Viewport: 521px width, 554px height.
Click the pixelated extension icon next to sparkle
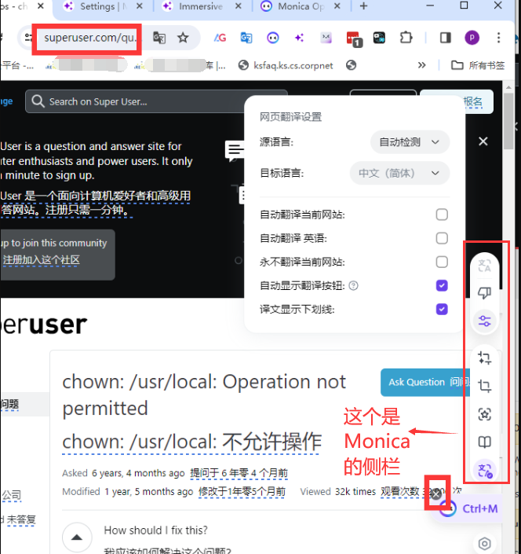[x=326, y=38]
